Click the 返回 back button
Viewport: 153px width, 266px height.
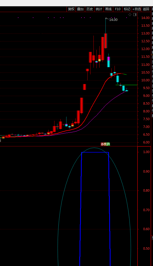[146, 9]
